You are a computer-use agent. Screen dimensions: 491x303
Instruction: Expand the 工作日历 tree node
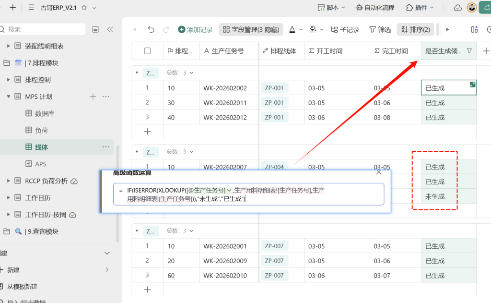[x=9, y=198]
